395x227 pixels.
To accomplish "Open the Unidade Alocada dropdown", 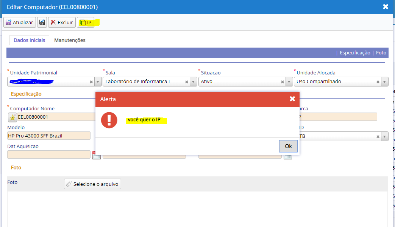I will [384, 81].
